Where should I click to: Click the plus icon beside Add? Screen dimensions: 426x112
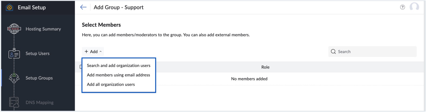[86, 51]
